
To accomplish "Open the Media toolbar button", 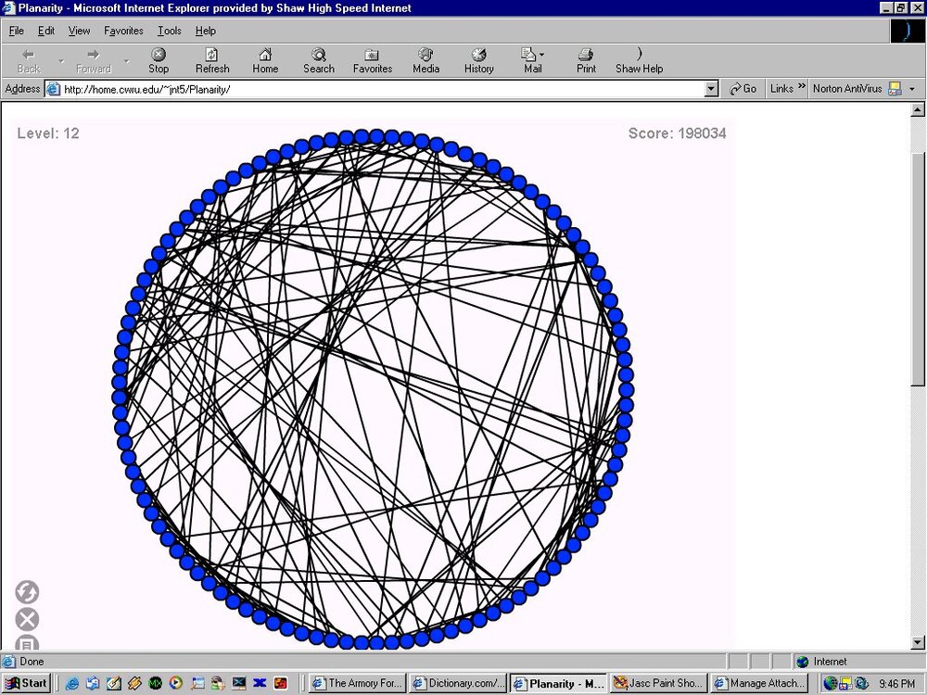I will point(425,60).
